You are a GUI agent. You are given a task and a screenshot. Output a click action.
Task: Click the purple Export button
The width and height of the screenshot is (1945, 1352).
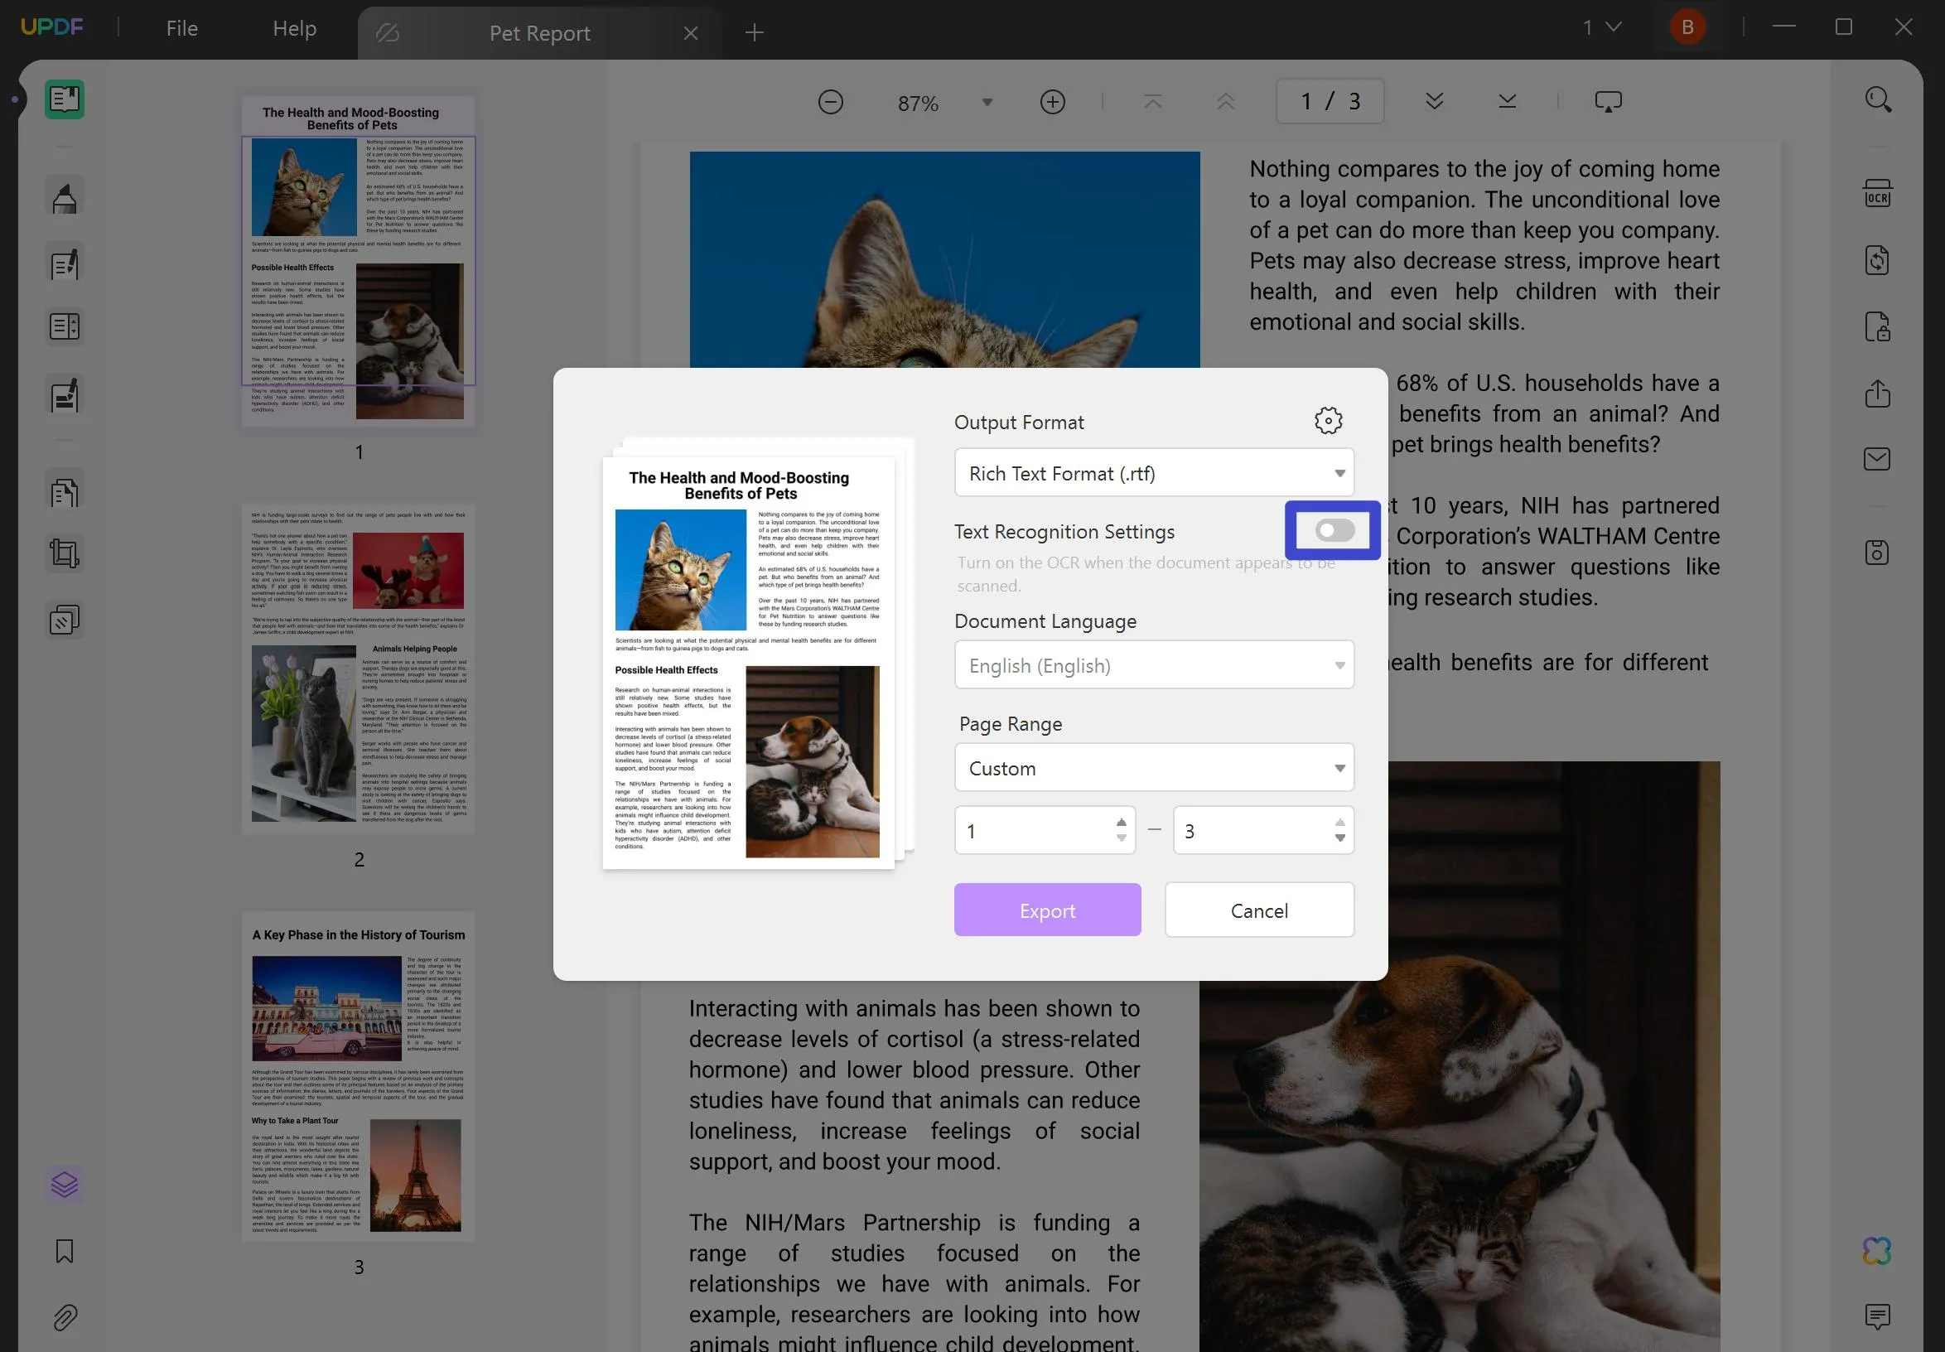click(x=1047, y=910)
